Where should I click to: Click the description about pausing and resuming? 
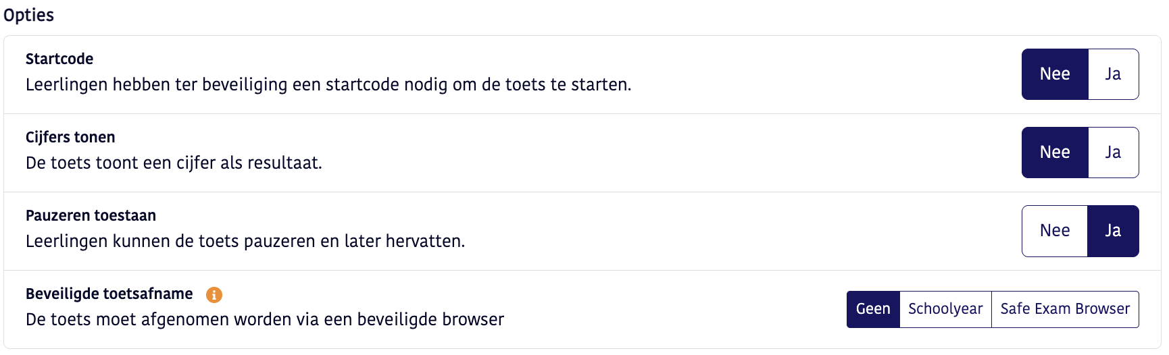pyautogui.click(x=245, y=242)
